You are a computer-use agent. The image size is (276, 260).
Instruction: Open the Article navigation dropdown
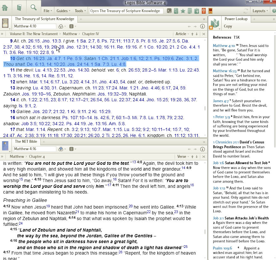[182, 34]
